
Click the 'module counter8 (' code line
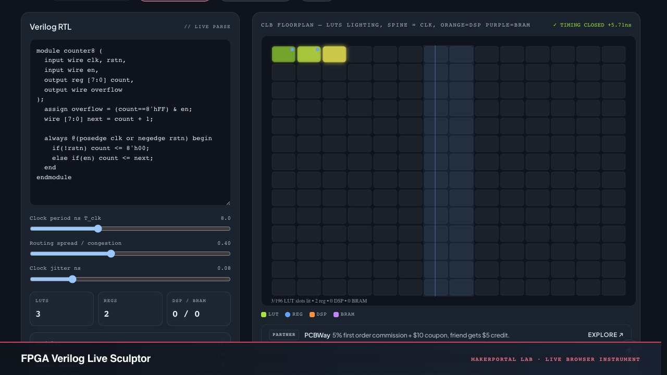(x=69, y=51)
